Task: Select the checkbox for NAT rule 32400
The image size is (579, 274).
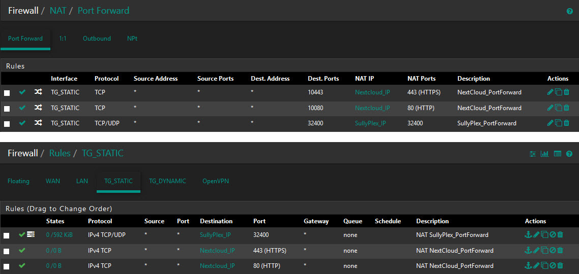Action: click(x=7, y=124)
